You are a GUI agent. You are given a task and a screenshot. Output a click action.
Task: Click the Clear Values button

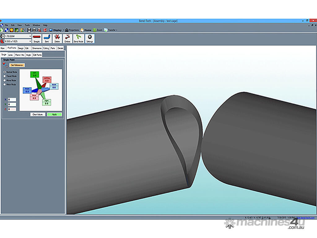37,114
